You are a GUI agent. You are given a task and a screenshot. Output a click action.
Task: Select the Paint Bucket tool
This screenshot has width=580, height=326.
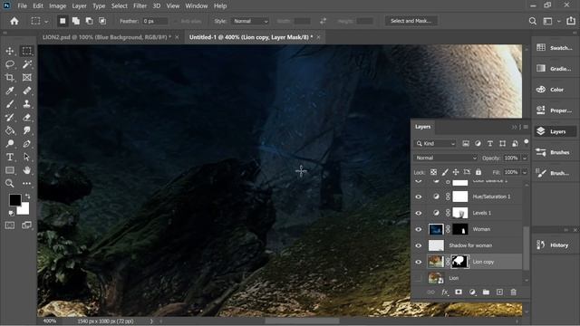[x=10, y=130]
